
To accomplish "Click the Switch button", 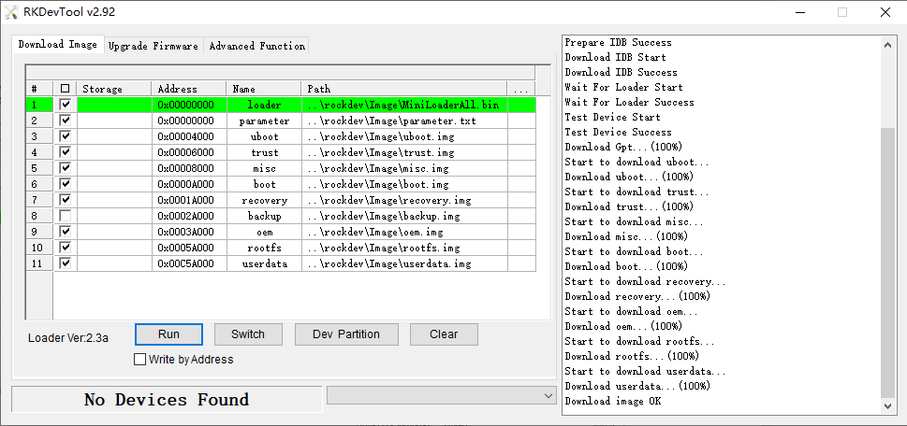I will (x=248, y=334).
